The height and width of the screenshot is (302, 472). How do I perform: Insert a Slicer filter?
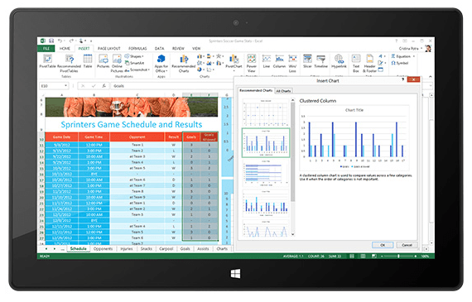point(307,61)
